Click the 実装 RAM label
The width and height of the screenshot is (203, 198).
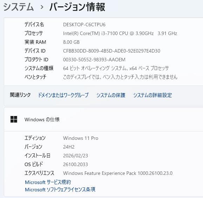[x=35, y=42]
